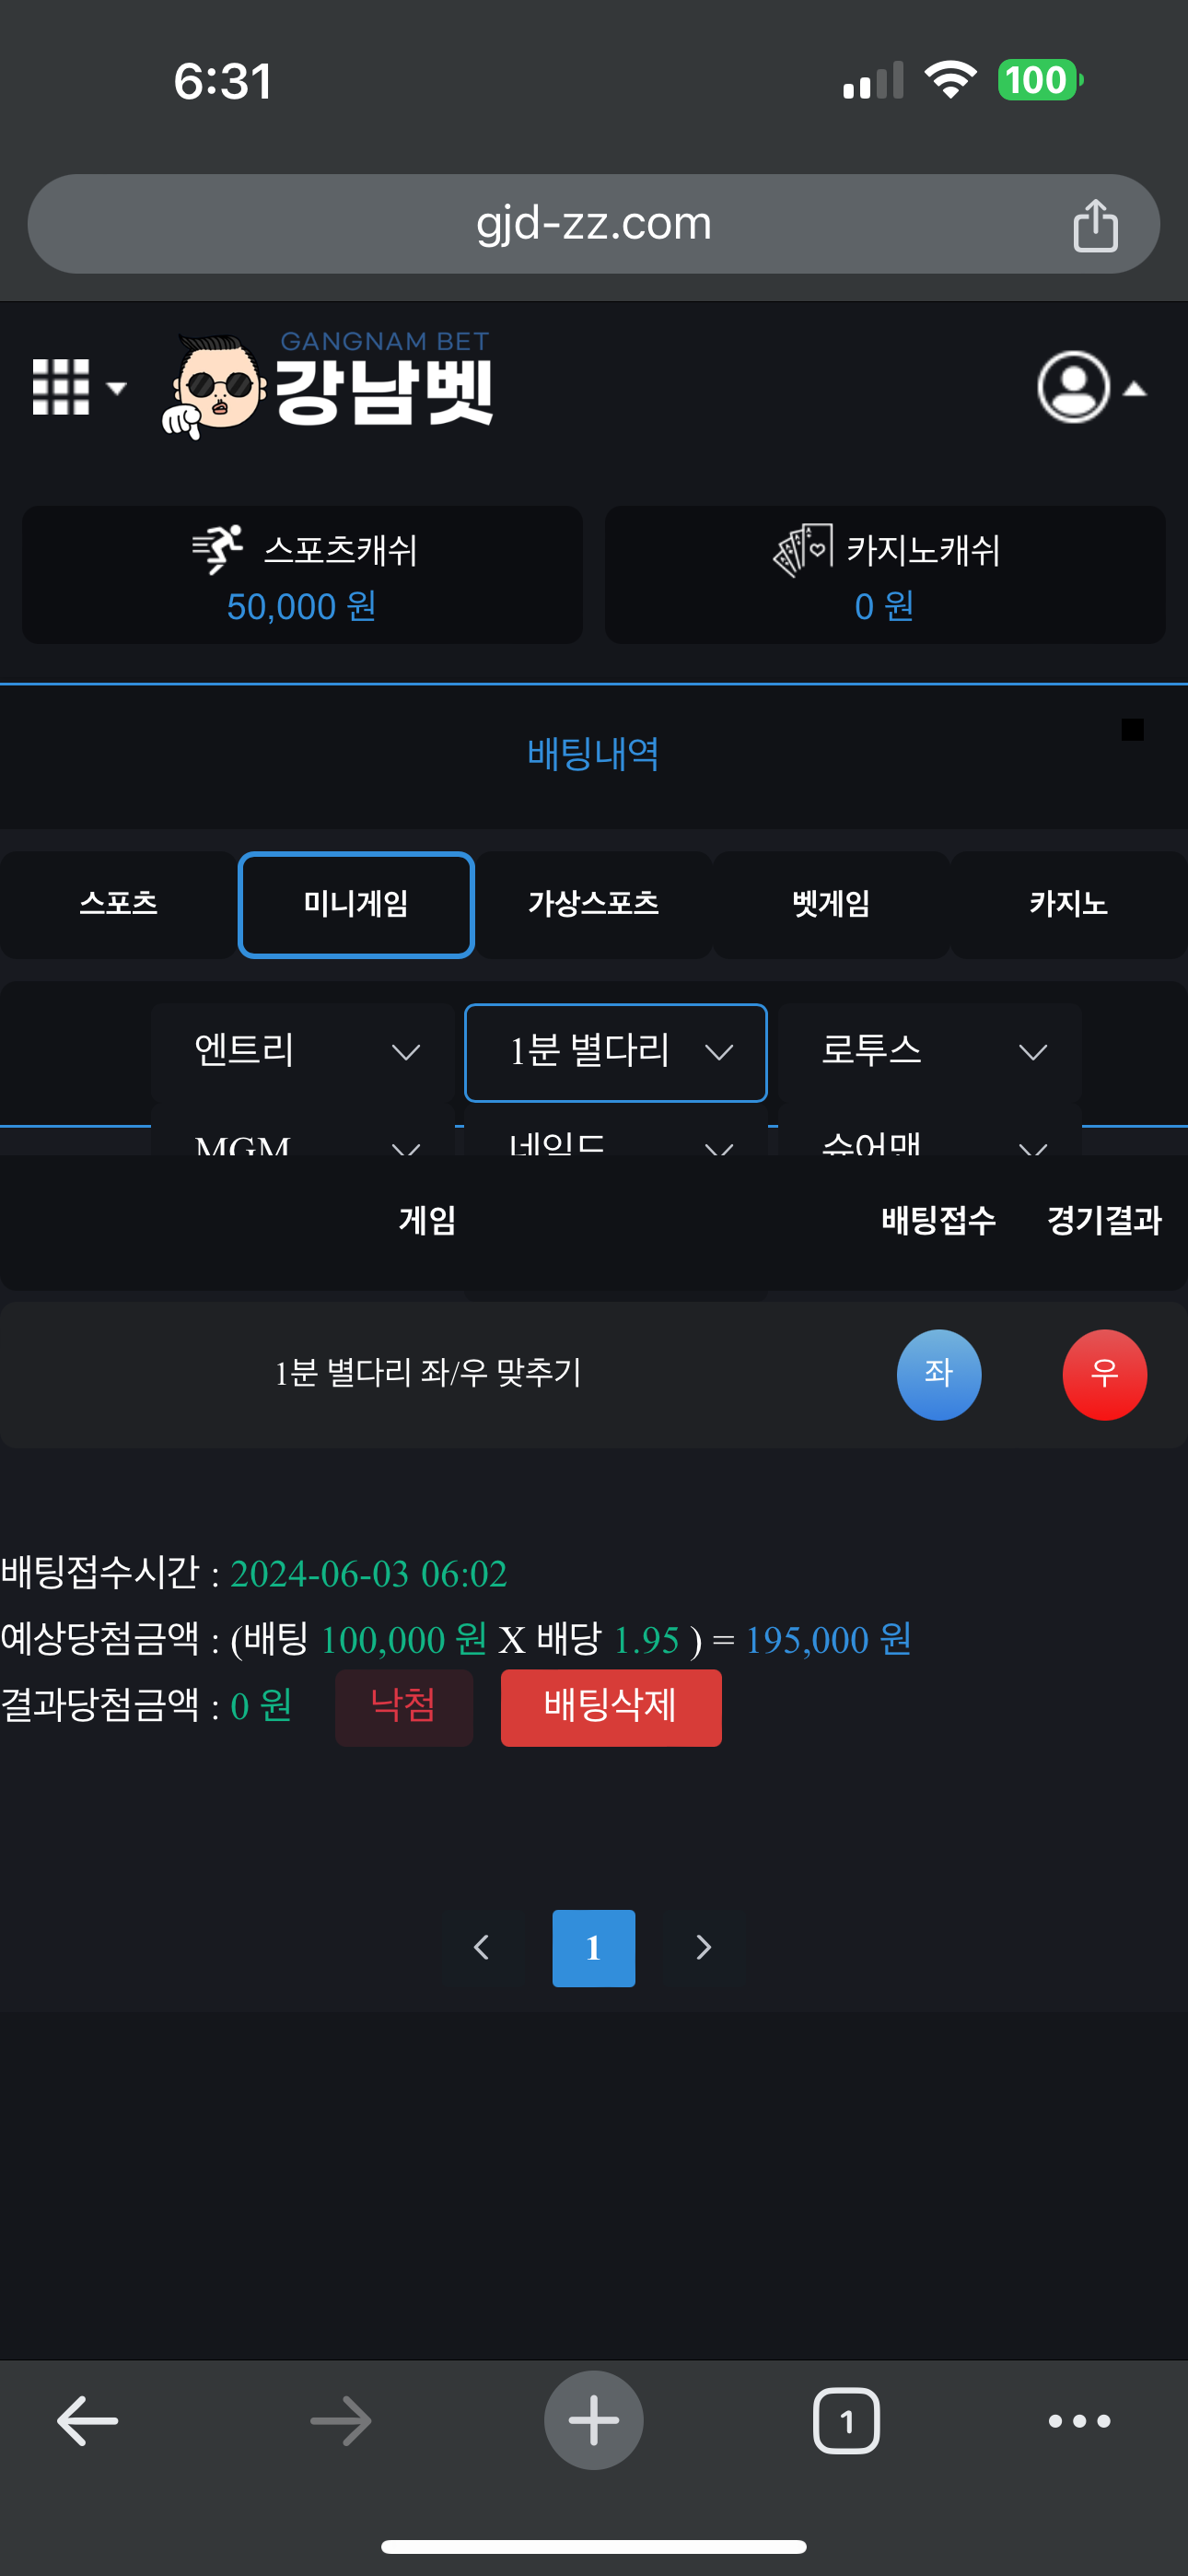Open the 1분 별다리 dropdown

click(x=616, y=1052)
